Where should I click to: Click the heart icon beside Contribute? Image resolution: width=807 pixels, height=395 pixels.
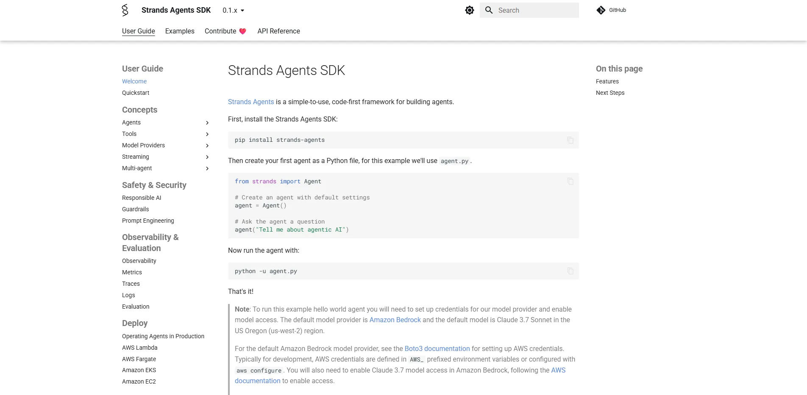click(243, 31)
